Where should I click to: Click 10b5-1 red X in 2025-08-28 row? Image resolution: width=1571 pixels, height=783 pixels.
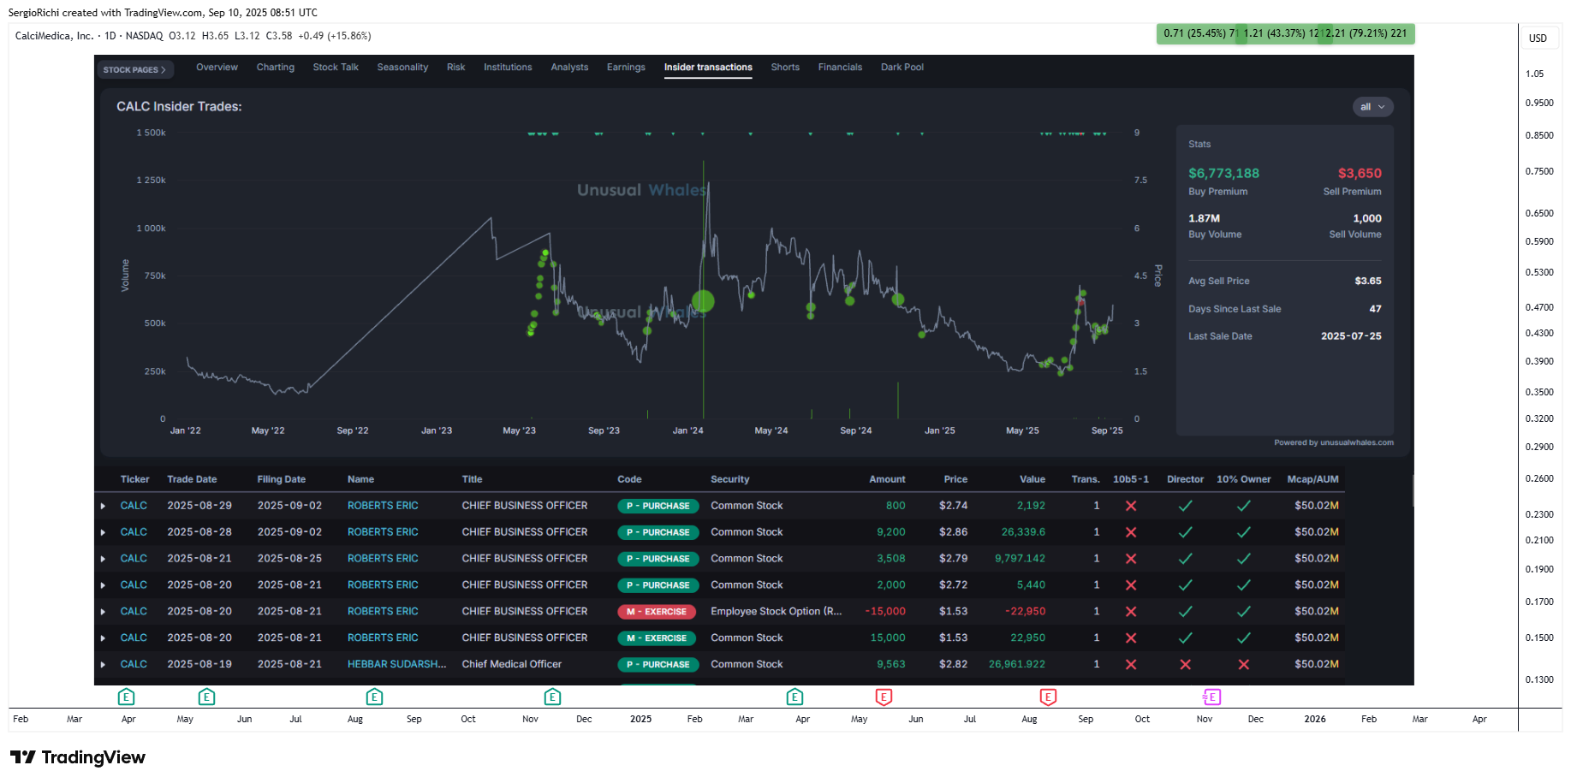click(1131, 532)
